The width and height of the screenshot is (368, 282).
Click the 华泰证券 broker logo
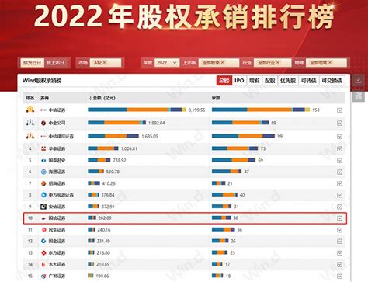tap(43, 148)
